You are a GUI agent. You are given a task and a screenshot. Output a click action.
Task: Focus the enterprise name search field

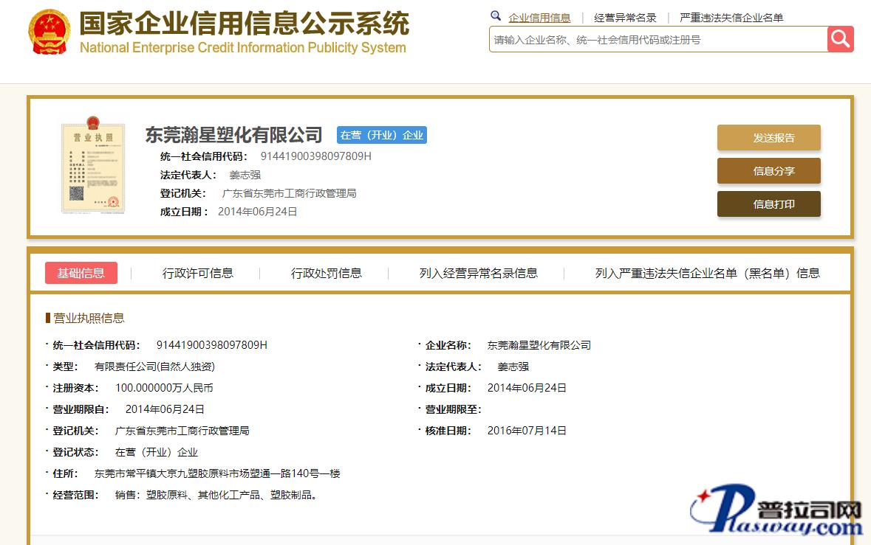(657, 40)
